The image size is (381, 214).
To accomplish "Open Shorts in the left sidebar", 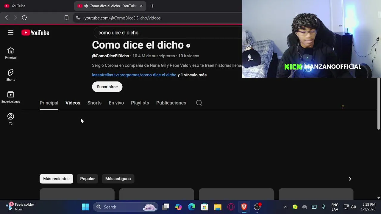I will pyautogui.click(x=11, y=75).
